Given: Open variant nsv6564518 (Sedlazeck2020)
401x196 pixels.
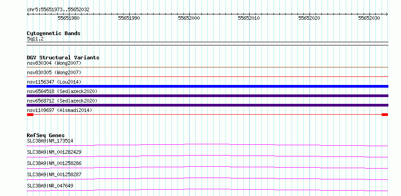Looking at the screenshot, I should pyautogui.click(x=62, y=91).
